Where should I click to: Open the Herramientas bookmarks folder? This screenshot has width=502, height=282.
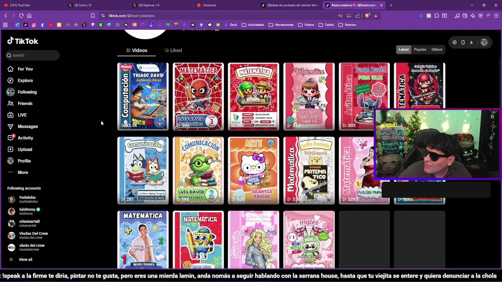click(x=281, y=25)
